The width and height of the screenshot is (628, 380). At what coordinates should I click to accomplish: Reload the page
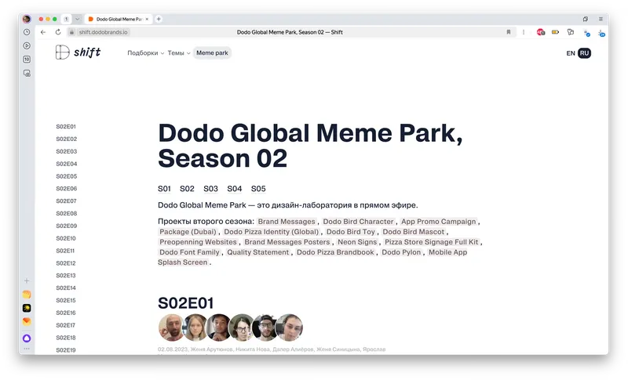tap(58, 32)
